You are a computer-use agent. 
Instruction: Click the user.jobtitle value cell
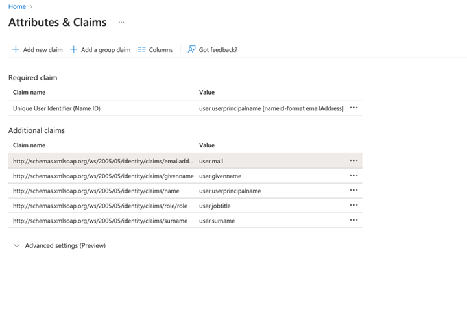tap(215, 206)
